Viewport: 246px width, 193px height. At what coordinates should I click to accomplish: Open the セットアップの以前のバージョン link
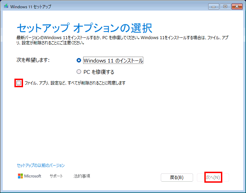pyautogui.click(x=41, y=166)
